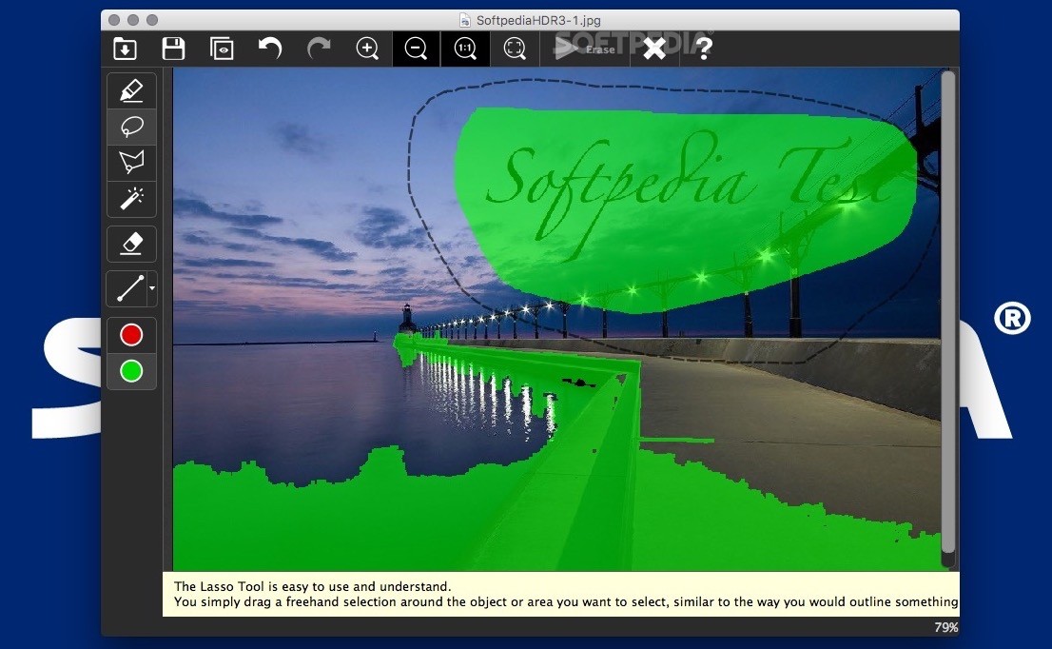Zoom in on the image
Image resolution: width=1052 pixels, height=649 pixels.
pos(367,48)
